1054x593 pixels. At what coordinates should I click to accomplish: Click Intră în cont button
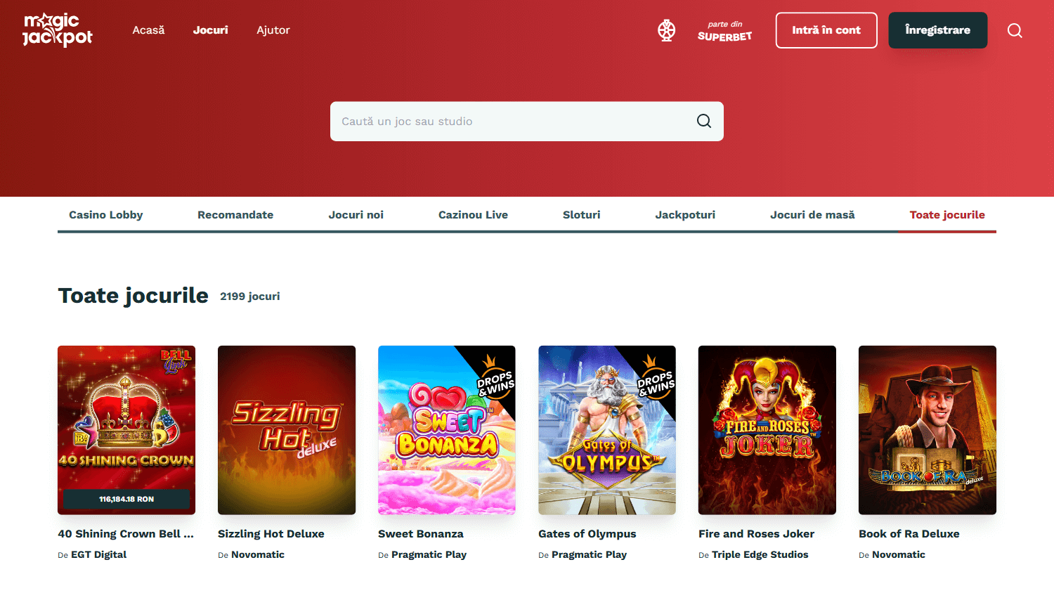[x=826, y=30]
